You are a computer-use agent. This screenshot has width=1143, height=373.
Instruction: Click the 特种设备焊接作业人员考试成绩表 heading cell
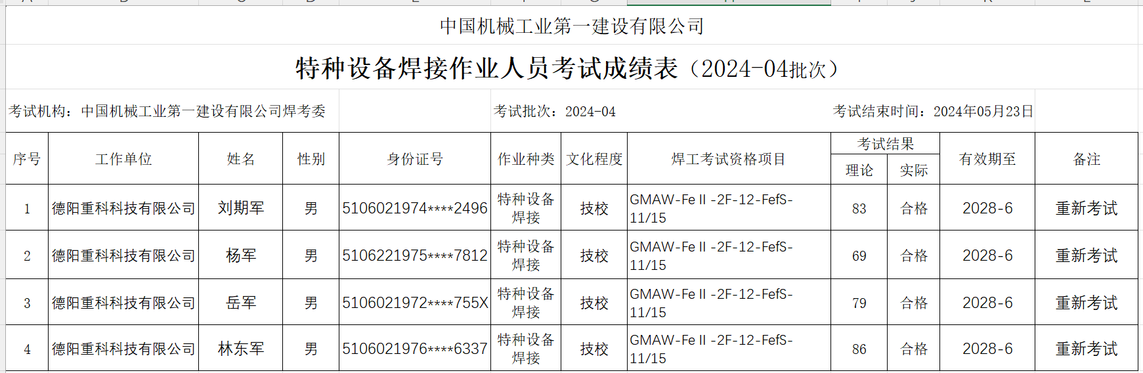(x=572, y=68)
